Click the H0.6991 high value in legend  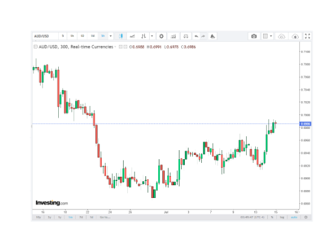[x=154, y=47]
